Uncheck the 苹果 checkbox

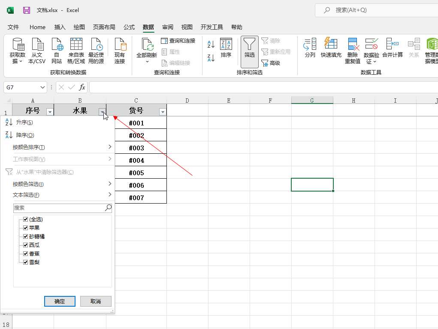[26, 228]
